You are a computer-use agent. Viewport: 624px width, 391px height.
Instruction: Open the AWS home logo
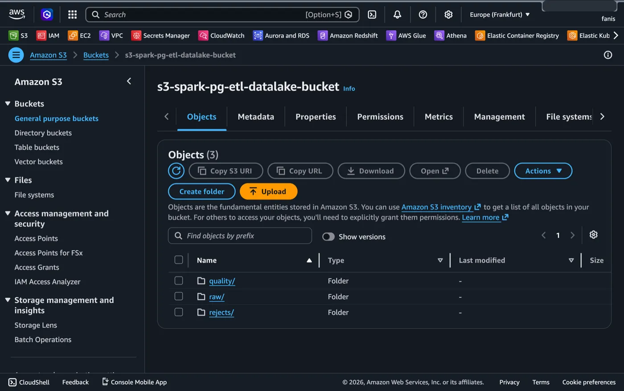pos(17,14)
